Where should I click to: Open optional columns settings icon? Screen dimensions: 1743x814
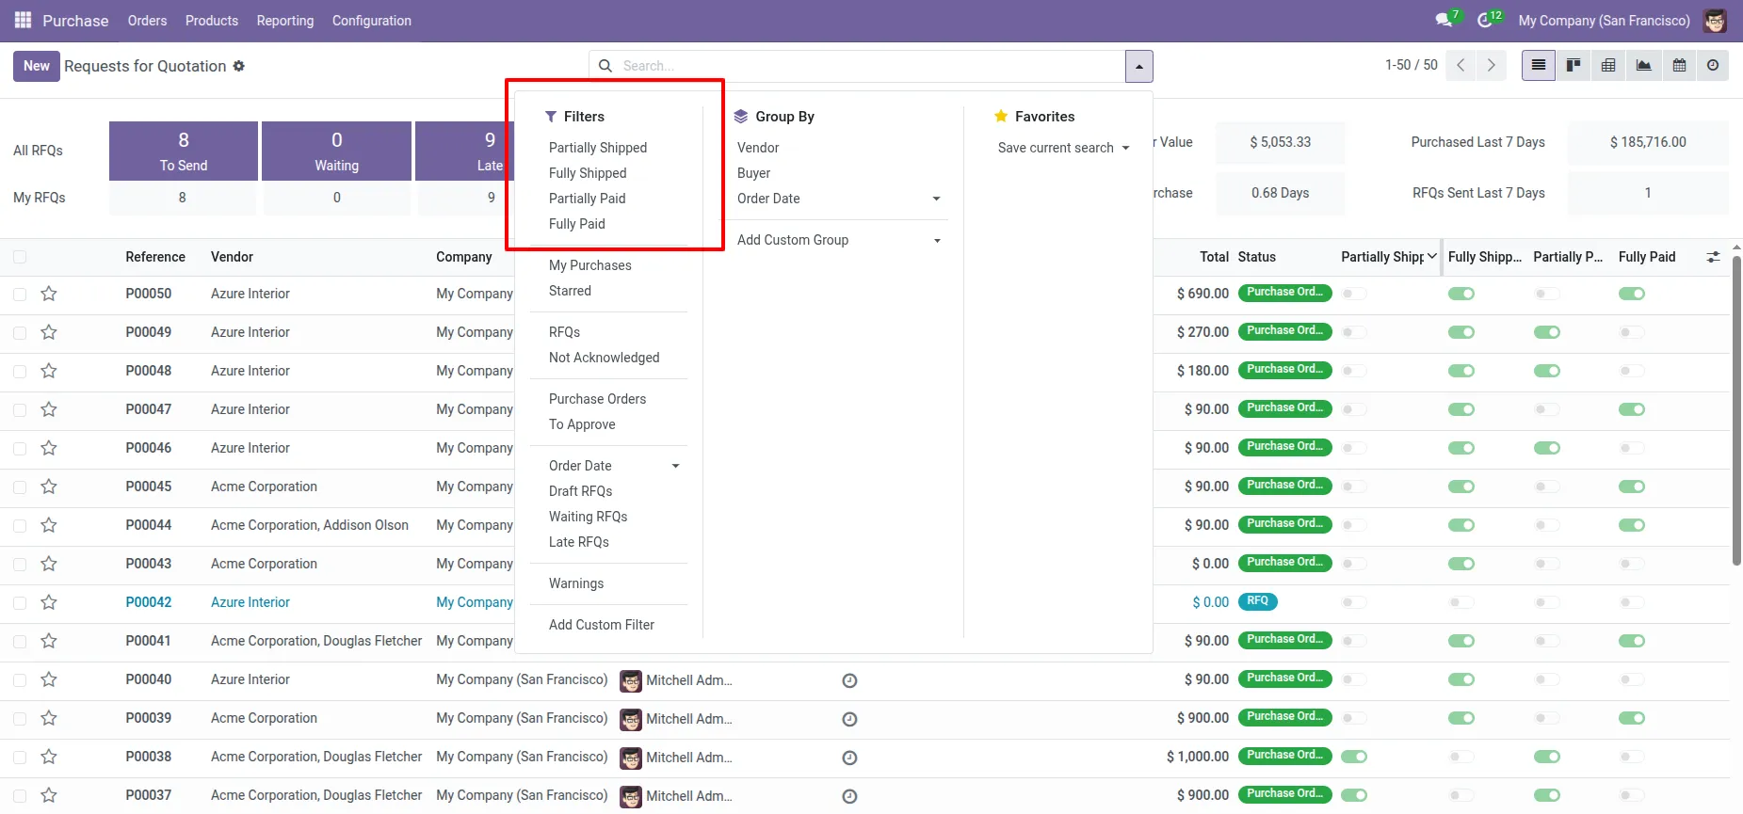pyautogui.click(x=1713, y=257)
